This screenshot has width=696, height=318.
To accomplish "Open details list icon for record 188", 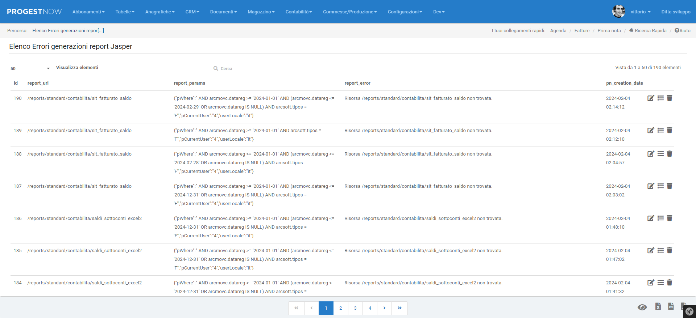I will tap(660, 154).
